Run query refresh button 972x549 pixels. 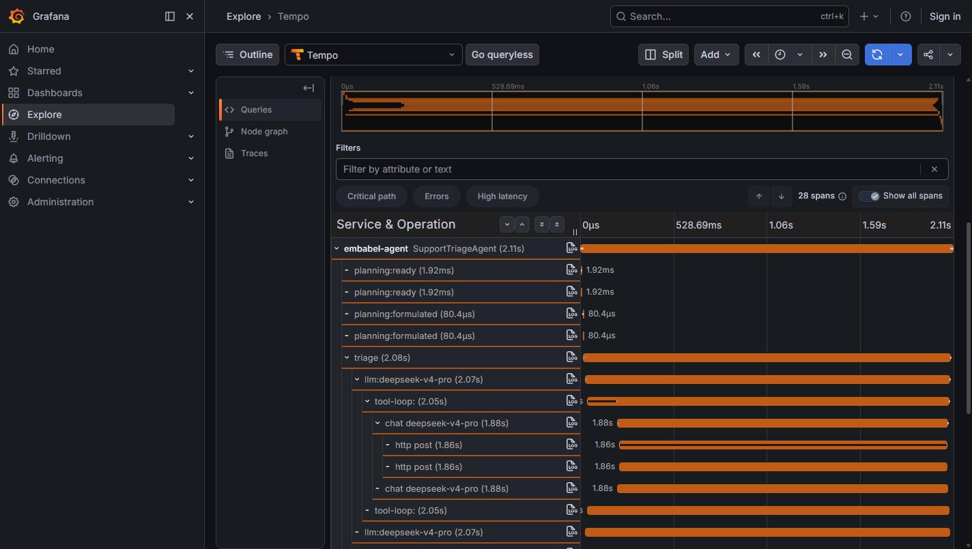(877, 55)
